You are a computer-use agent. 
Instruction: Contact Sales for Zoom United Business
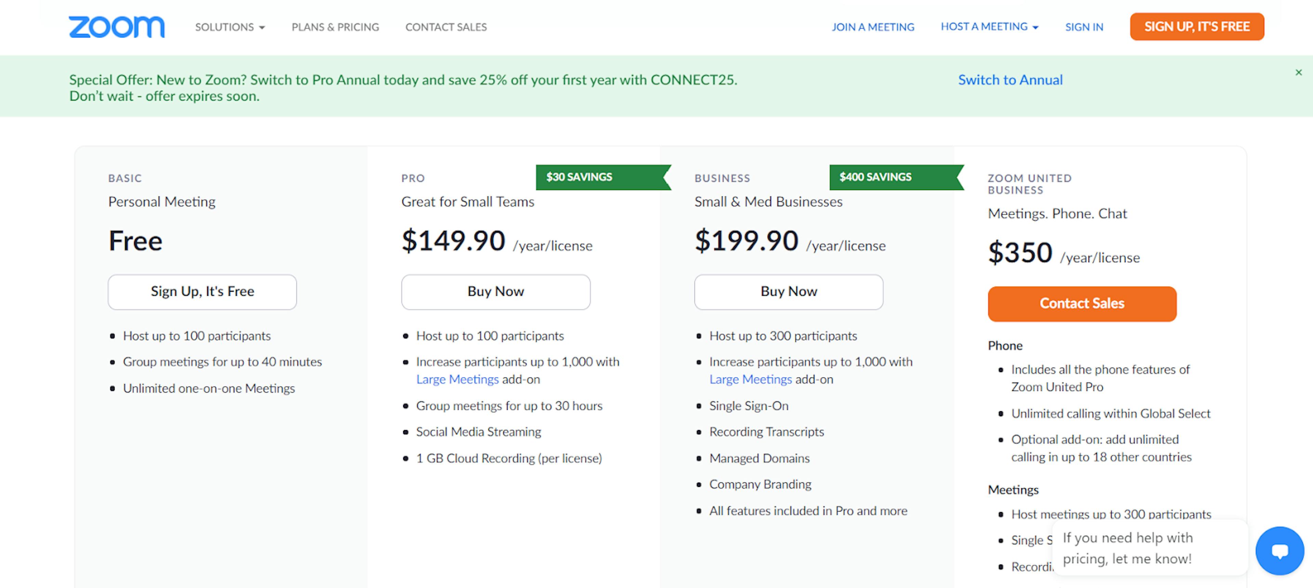[x=1082, y=303]
